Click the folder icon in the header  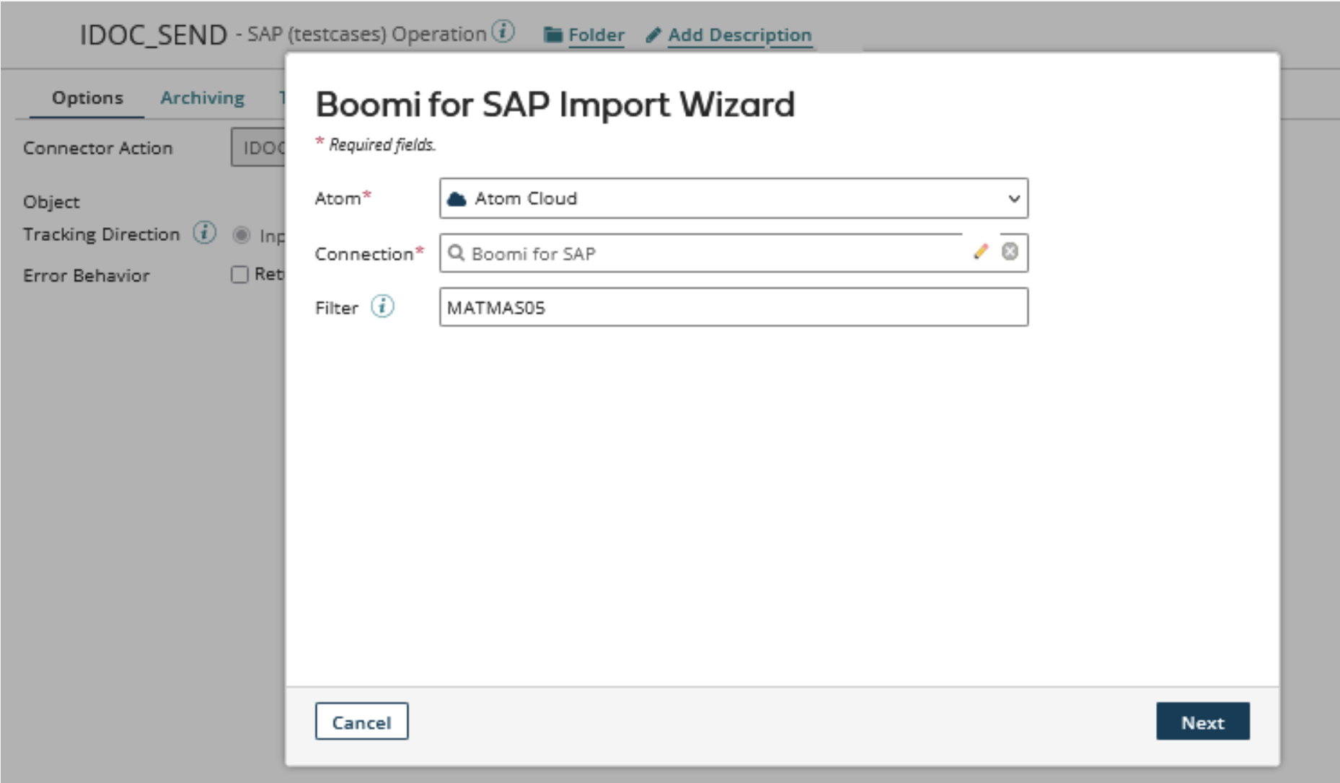pos(553,35)
